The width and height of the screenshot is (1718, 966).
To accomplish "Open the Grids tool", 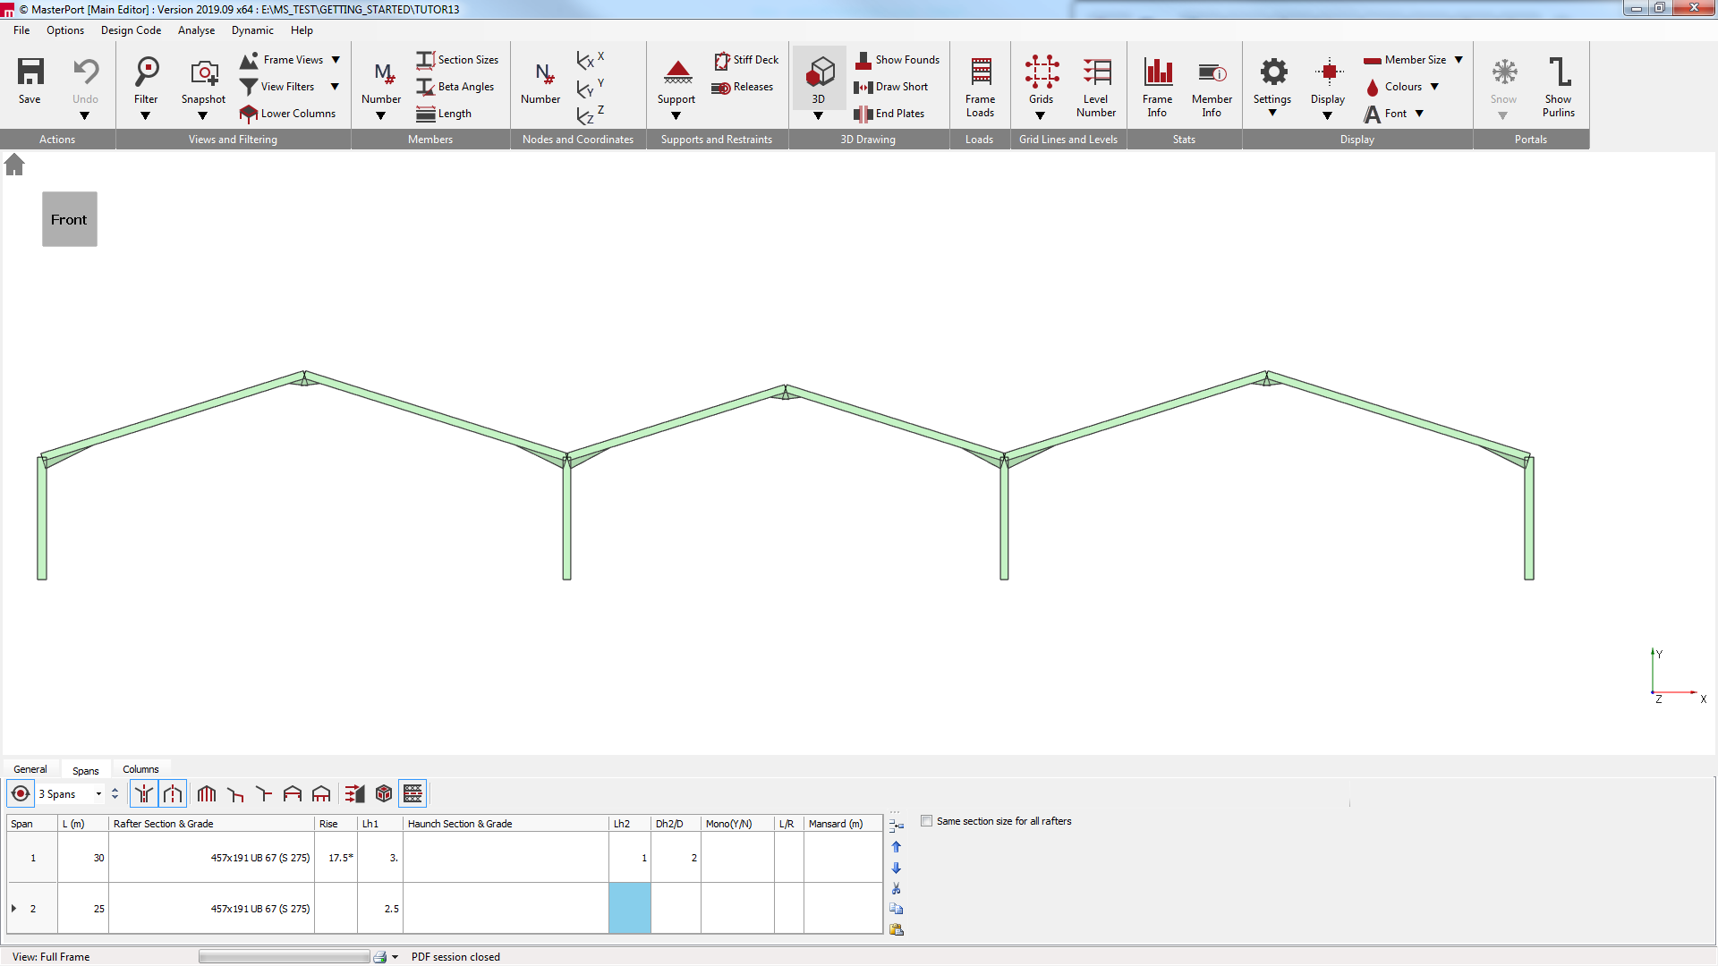I will (x=1042, y=72).
